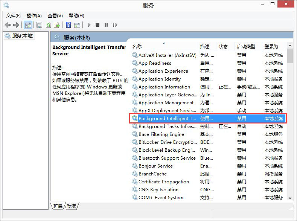Switch to the 扩展 tab
This screenshot has width=297, height=221.
point(58,206)
